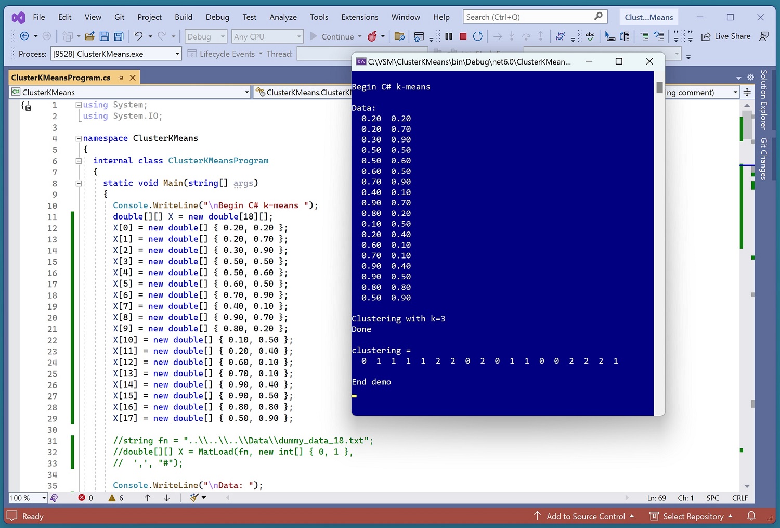The image size is (780, 528).
Task: Expand the 100 % zoom level dropdown
Action: click(44, 498)
